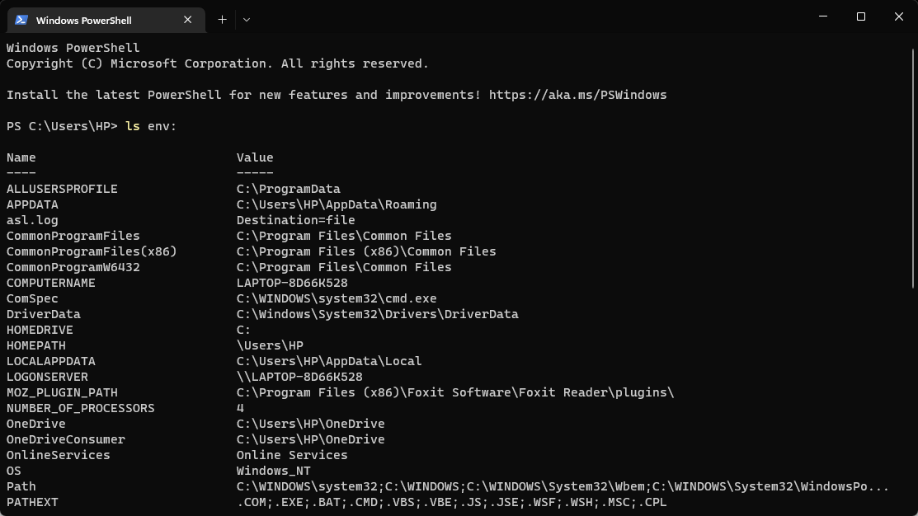Click the PATHEXT extensions line
The image size is (918, 516).
454,502
